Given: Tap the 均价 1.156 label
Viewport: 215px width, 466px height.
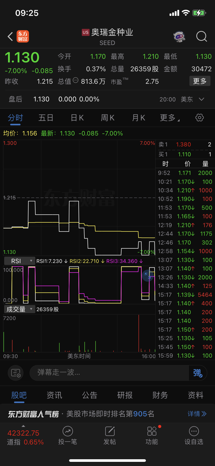Looking at the screenshot, I should click(x=20, y=133).
